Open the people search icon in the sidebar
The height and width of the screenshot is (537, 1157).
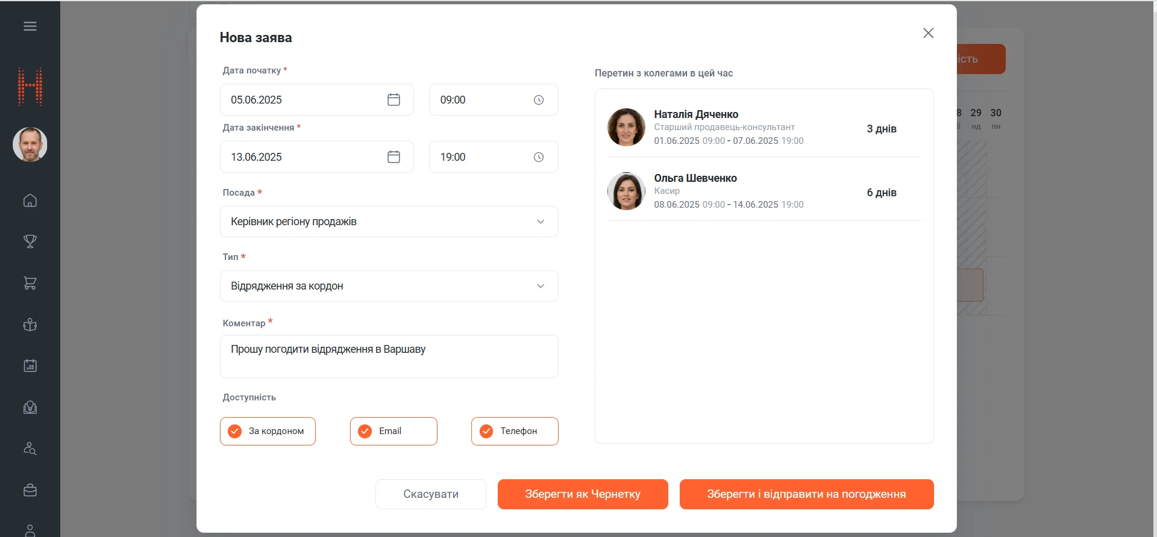(x=30, y=449)
